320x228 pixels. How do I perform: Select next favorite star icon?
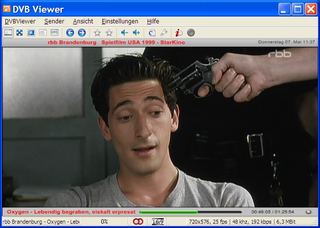click(x=109, y=33)
